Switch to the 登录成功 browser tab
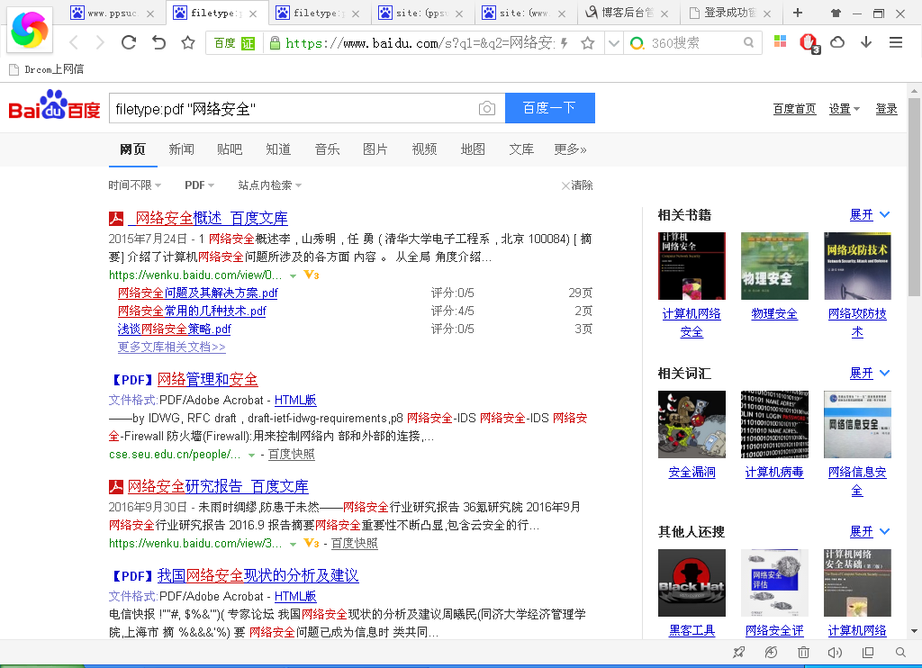This screenshot has height=668, width=922. pos(731,13)
